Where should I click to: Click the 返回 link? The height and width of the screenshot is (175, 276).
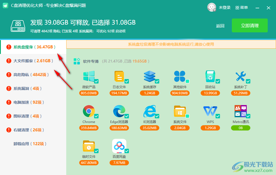click(220, 26)
